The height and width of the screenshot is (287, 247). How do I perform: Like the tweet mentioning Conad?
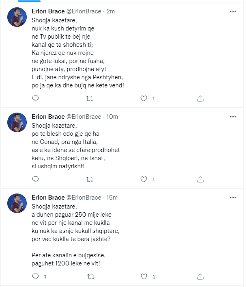coord(143,179)
